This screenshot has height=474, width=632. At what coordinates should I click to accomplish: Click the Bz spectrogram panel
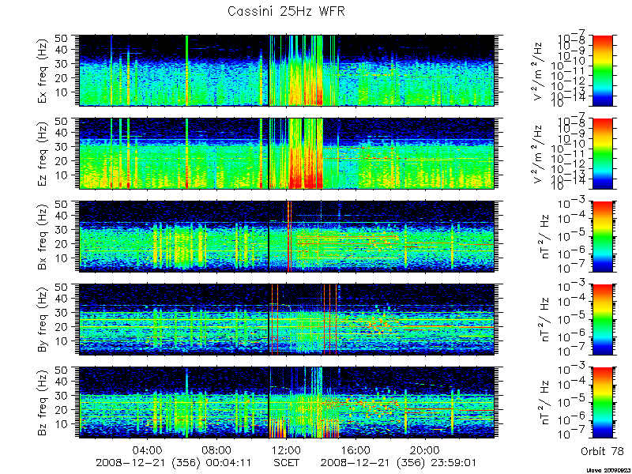tap(287, 403)
